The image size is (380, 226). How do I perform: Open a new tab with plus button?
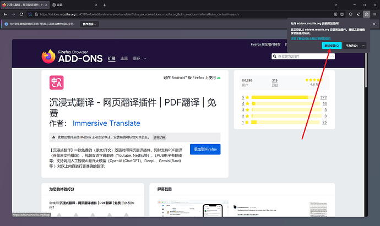(105, 5)
